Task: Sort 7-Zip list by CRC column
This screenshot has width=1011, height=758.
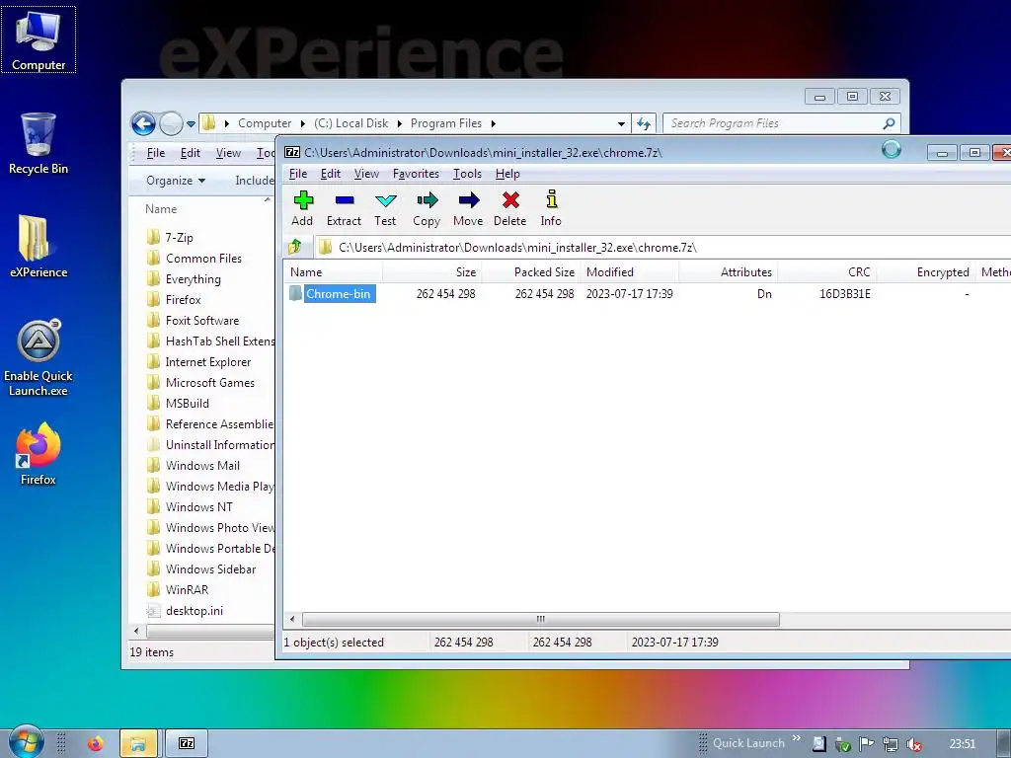Action: pos(826,272)
